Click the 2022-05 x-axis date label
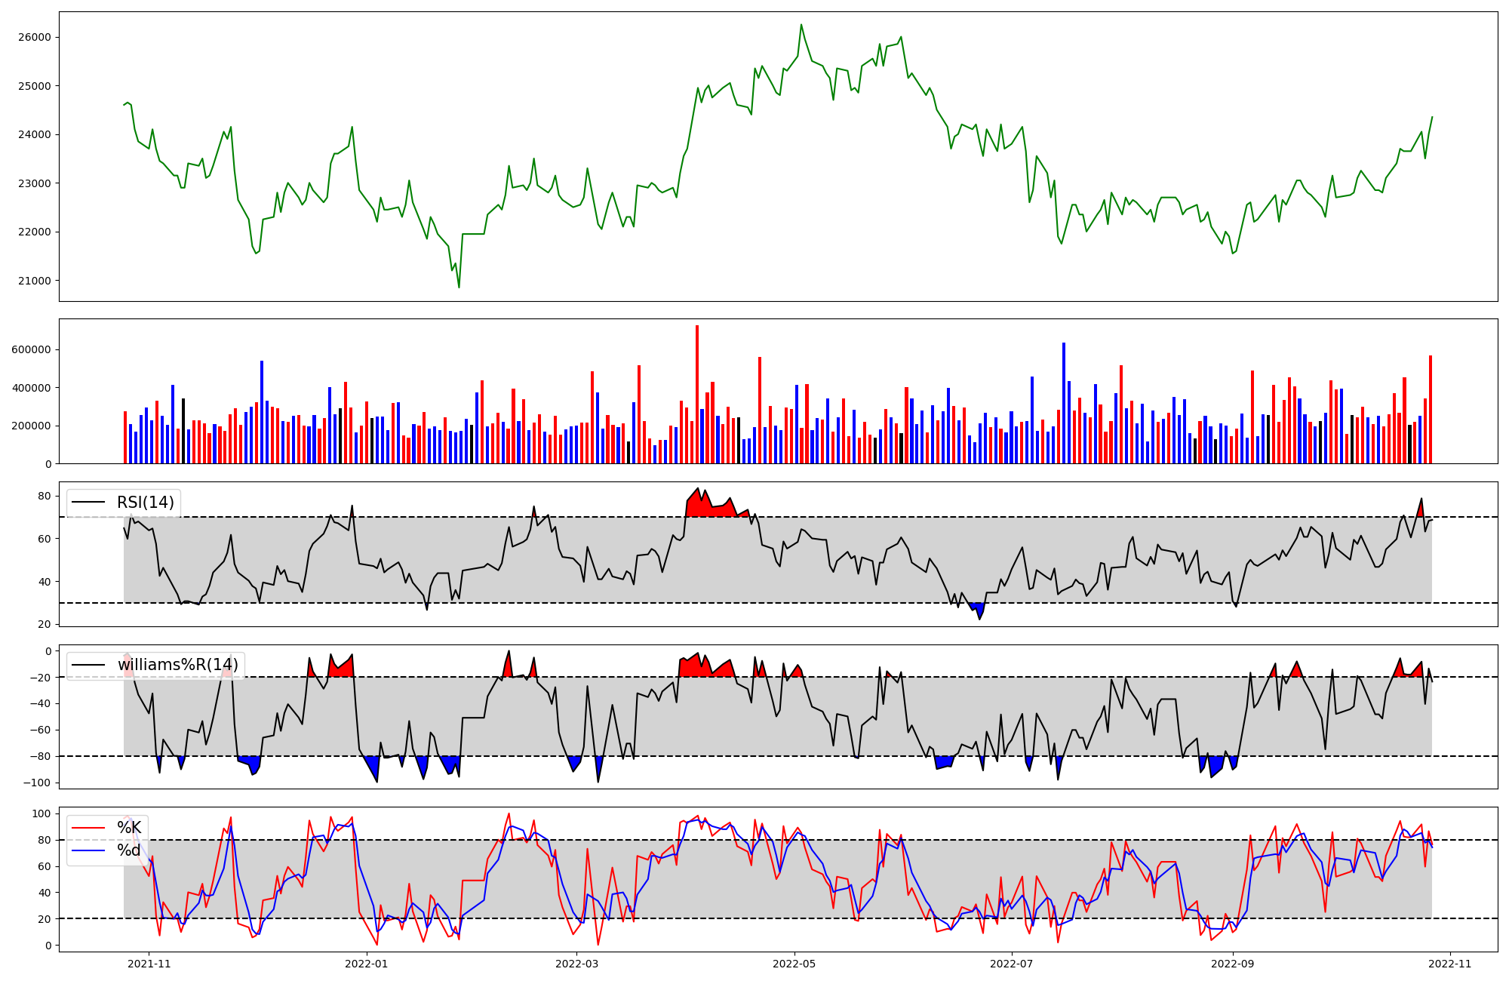The height and width of the screenshot is (981, 1509). tap(794, 964)
